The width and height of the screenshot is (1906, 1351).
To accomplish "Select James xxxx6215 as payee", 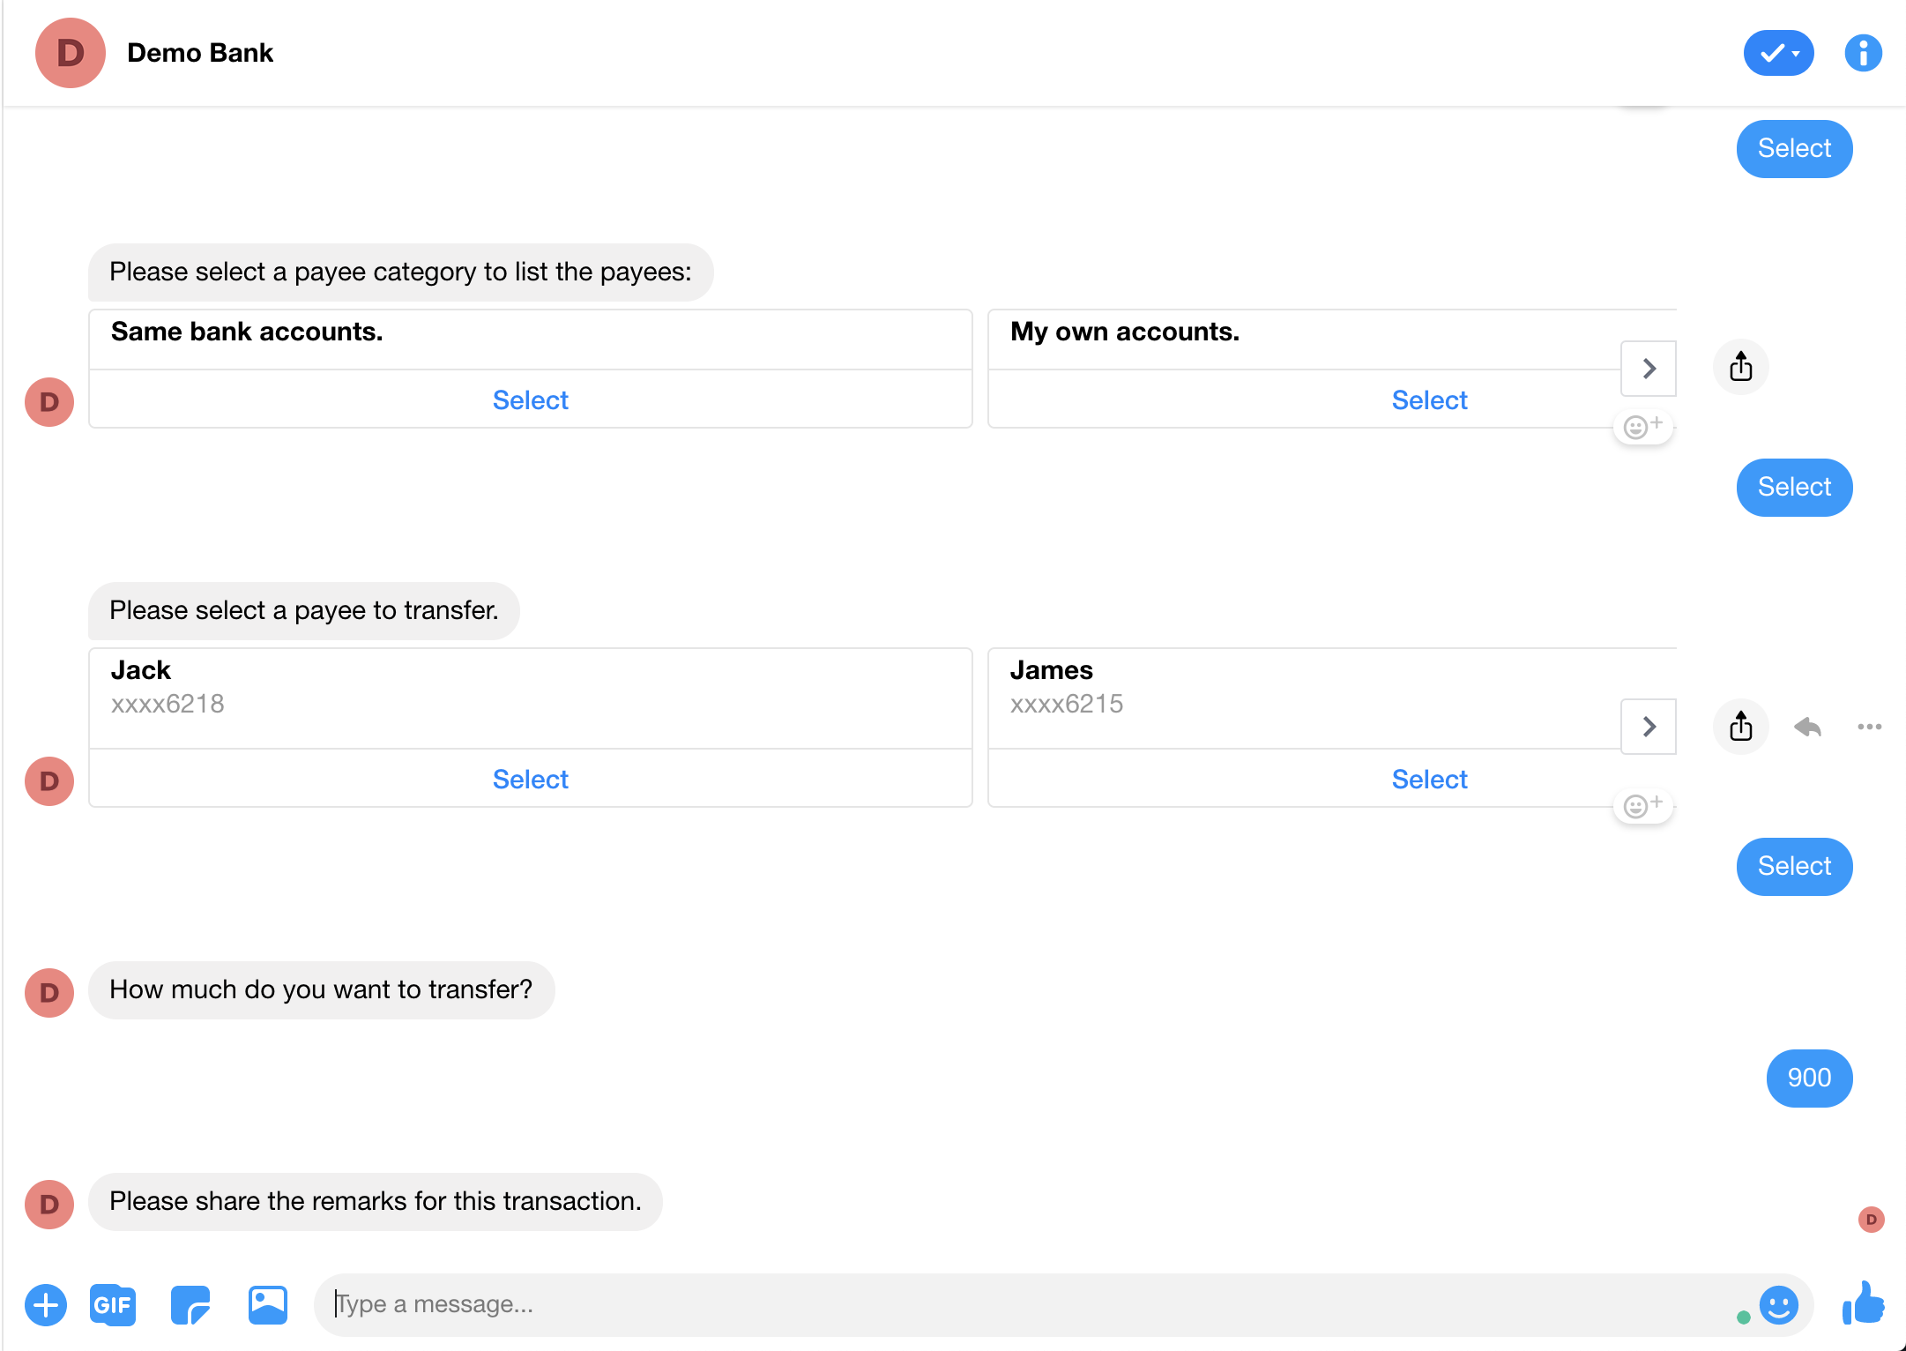I will [x=1428, y=776].
